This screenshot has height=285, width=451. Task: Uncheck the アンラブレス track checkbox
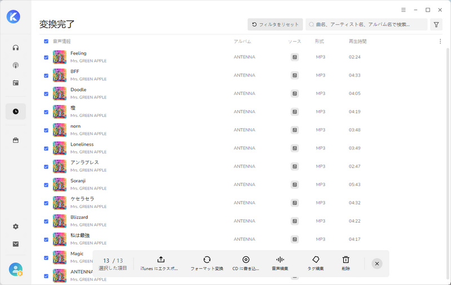46,166
